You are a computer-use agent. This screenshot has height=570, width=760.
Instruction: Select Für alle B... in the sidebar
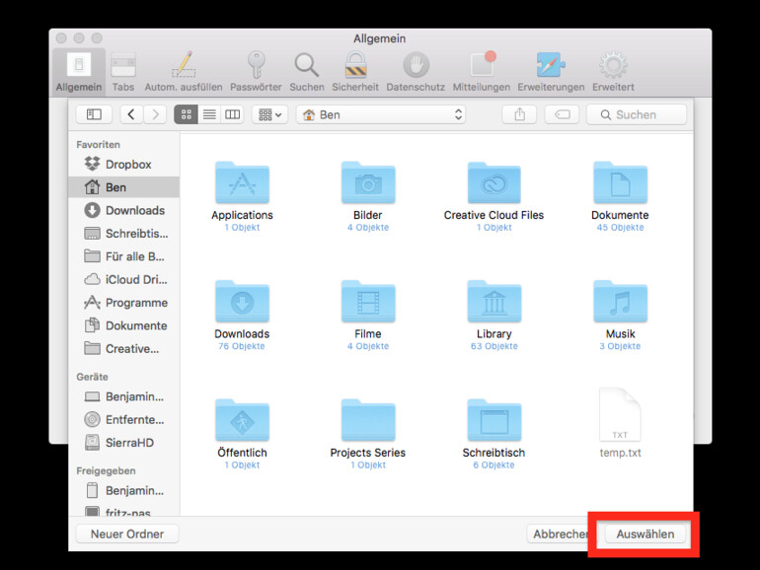[x=124, y=256]
